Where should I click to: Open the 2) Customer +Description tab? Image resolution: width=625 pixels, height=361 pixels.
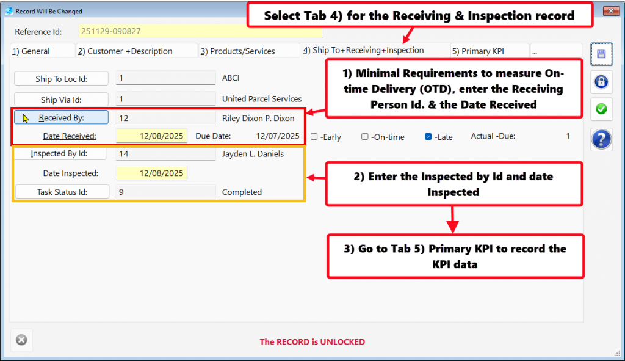135,51
